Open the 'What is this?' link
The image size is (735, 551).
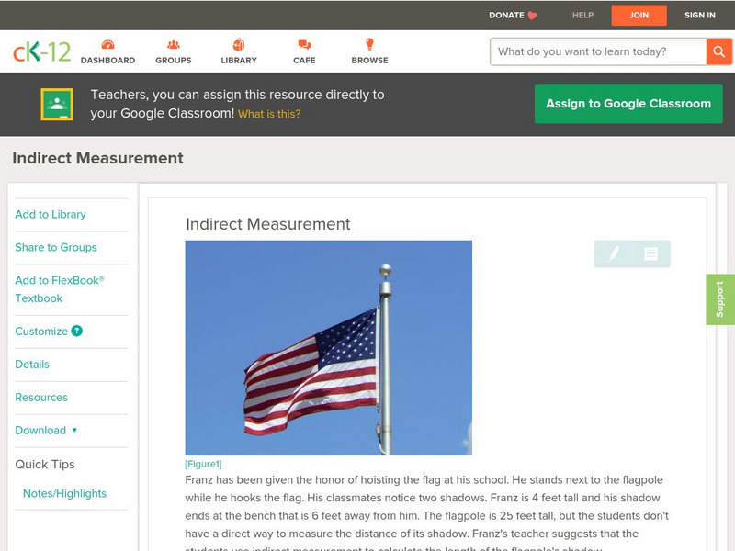coord(269,114)
